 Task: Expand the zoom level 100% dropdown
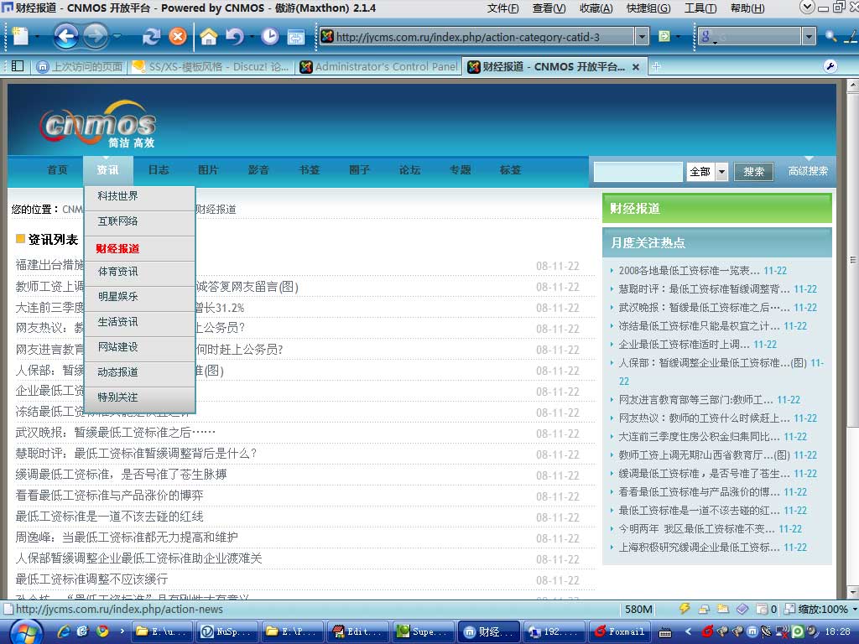coord(853,610)
